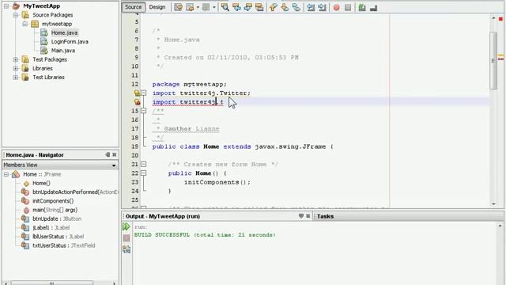Screen dimensions: 506x285
Task: Click editor vertical scrollbar down arrow
Action: click(x=493, y=204)
